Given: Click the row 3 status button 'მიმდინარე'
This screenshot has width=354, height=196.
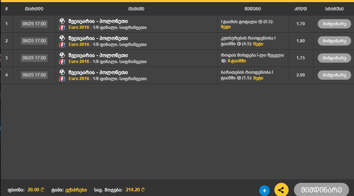Looking at the screenshot, I should click(334, 58).
